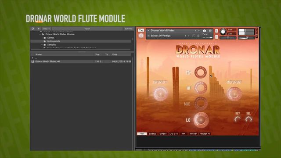Click the save snapshot icon
The image size is (281, 158).
194,36
